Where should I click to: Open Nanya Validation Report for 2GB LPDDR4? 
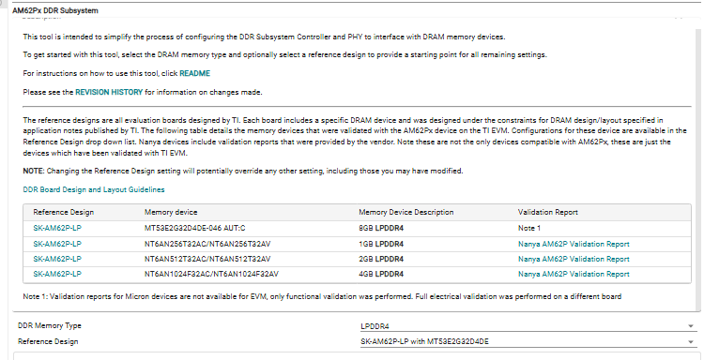coord(574,259)
